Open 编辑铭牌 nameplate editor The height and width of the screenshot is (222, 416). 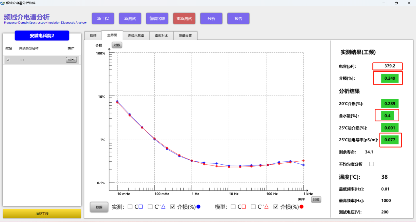[157, 19]
